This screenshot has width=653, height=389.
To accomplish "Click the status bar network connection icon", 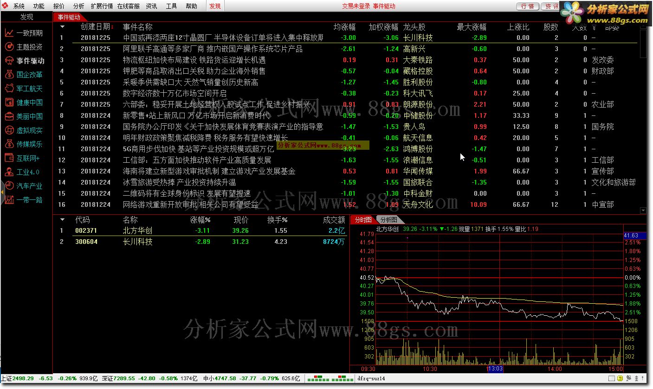I will tap(628, 378).
